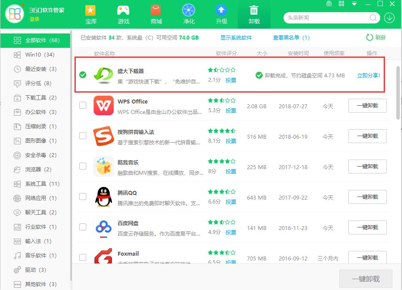The image size is (402, 290).
Task: Select 下载工具 (2) category
Action: click(35, 98)
